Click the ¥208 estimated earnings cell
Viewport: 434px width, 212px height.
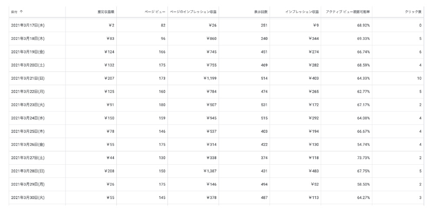[110, 171]
